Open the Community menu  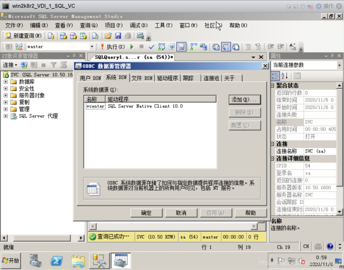[213, 26]
